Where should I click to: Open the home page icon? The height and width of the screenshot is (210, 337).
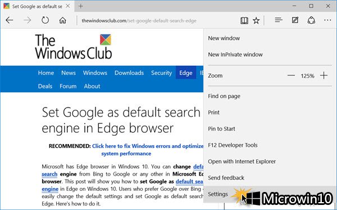tap(63, 20)
